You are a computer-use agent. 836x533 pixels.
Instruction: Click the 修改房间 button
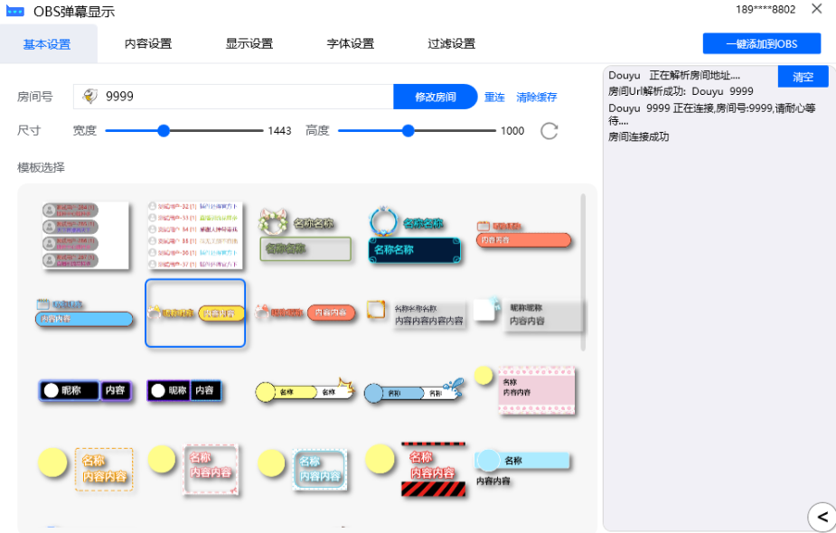(x=435, y=97)
